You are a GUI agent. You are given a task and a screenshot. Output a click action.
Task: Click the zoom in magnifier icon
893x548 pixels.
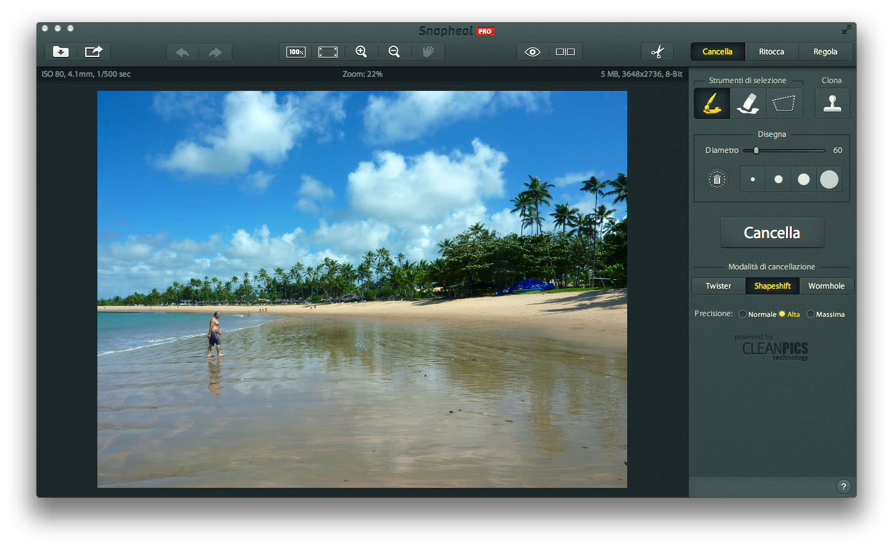361,52
